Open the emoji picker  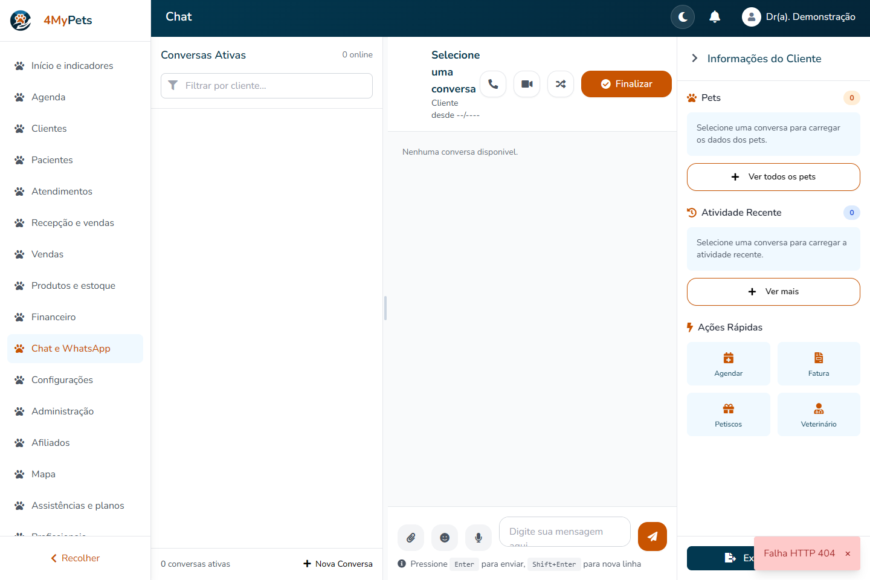(x=445, y=538)
